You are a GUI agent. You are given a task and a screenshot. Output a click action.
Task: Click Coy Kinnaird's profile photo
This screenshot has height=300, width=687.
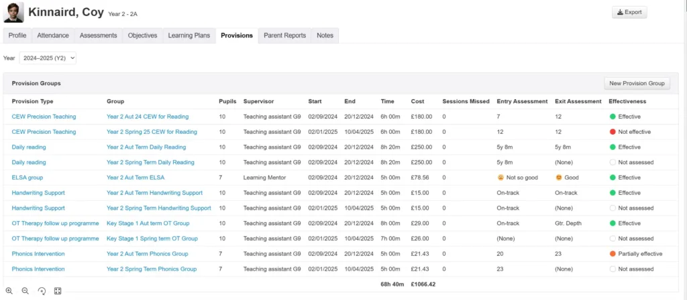tap(13, 12)
